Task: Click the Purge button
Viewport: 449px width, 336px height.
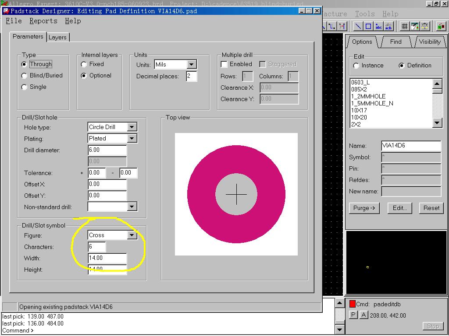Action: tap(364, 208)
